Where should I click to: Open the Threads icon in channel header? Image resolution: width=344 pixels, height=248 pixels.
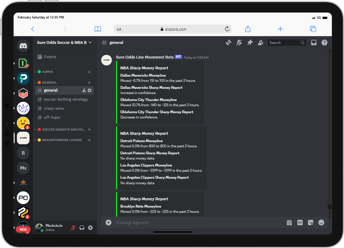click(x=228, y=42)
